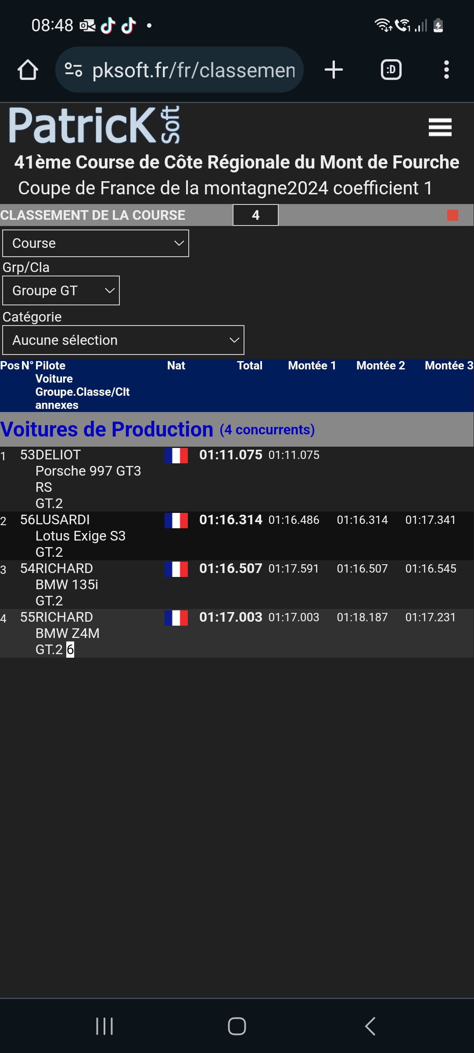Open a new tab with plus icon

coord(334,70)
